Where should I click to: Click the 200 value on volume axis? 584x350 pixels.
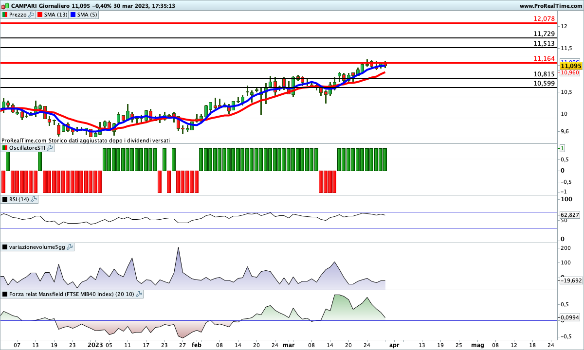(566, 248)
